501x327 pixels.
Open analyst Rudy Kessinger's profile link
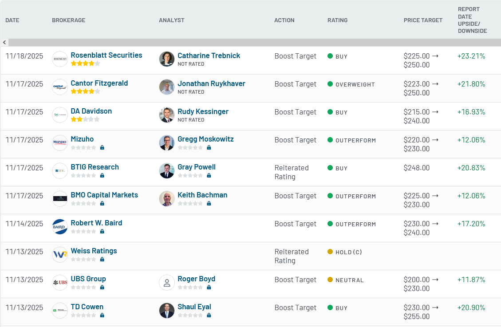click(203, 111)
